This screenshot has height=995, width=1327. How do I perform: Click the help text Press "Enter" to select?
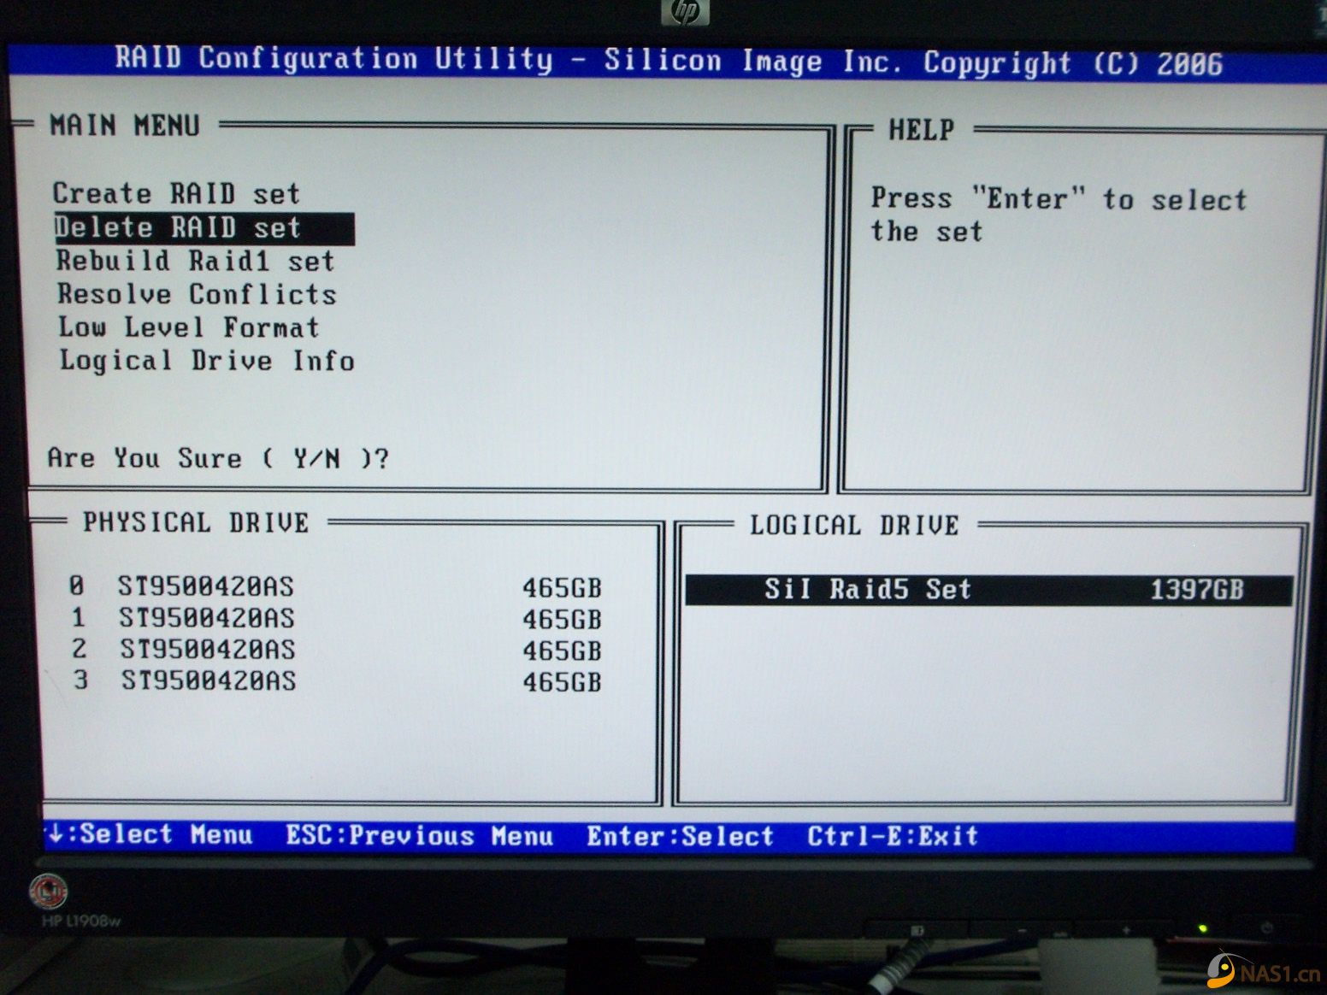click(1059, 199)
